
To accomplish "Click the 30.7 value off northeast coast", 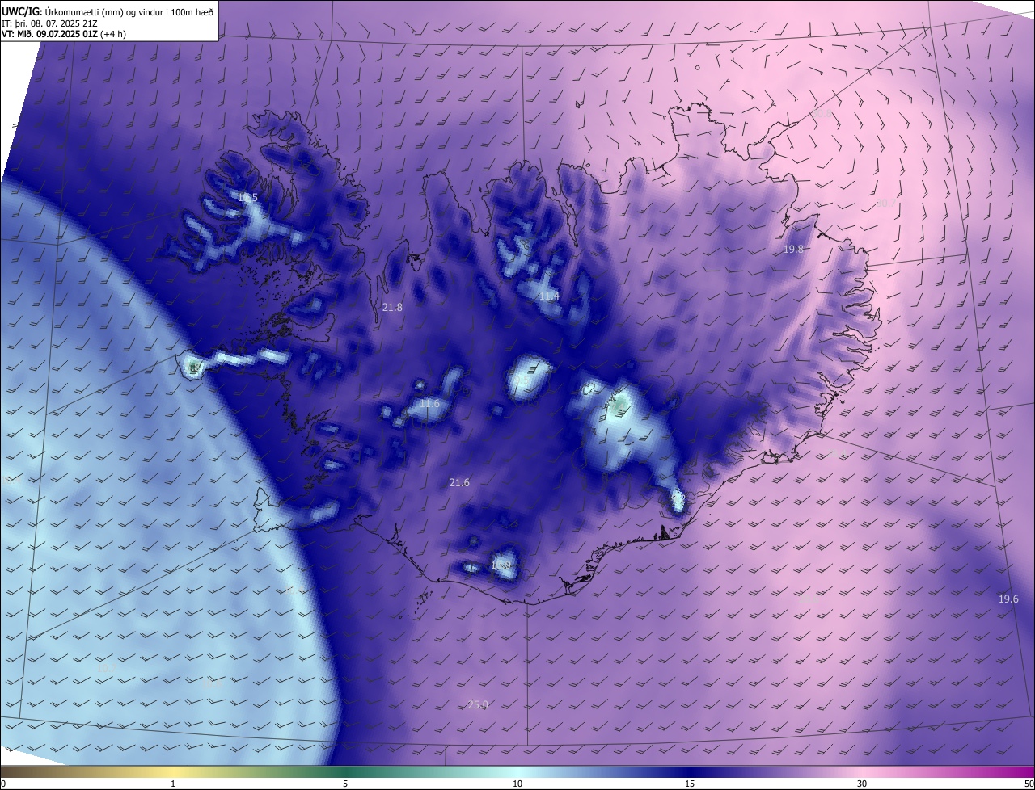I will click(x=886, y=203).
